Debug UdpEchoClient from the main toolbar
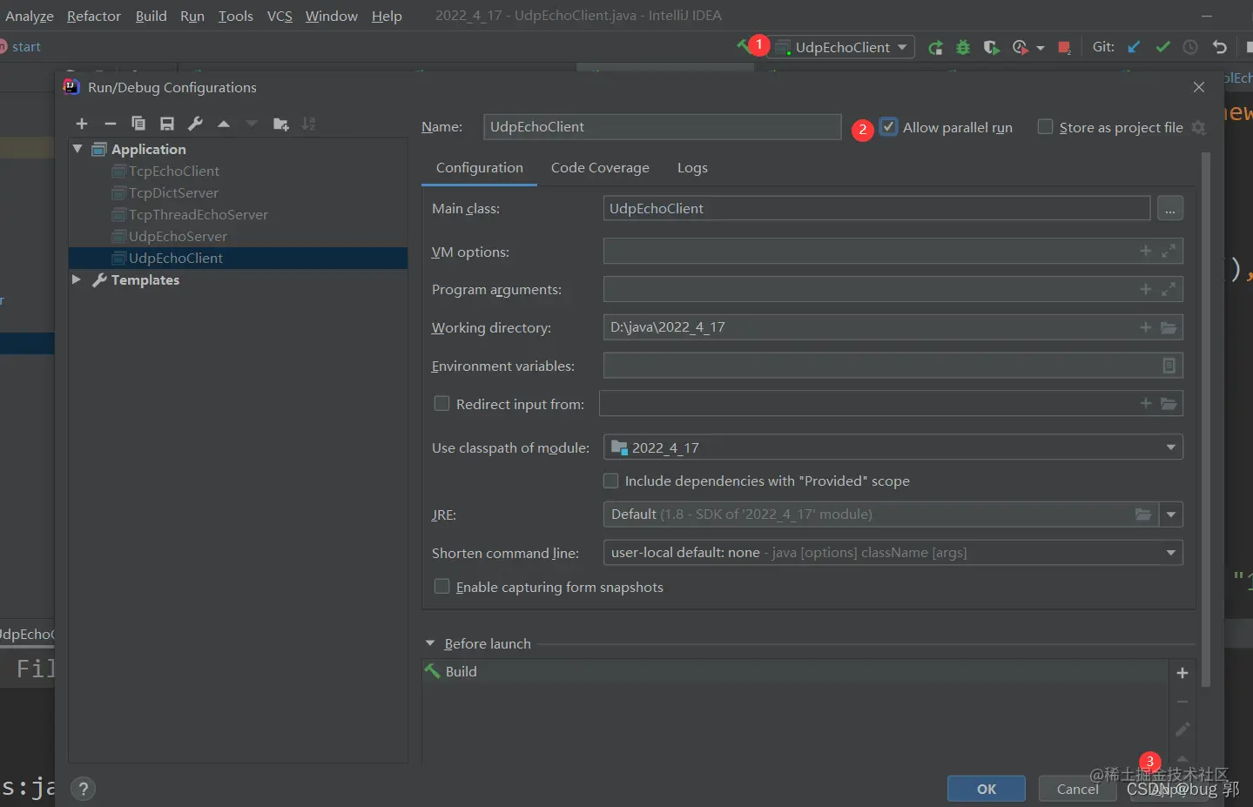Viewport: 1253px width, 807px height. 963,47
